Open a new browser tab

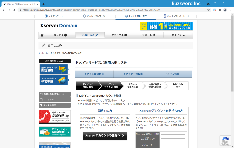point(44,4)
